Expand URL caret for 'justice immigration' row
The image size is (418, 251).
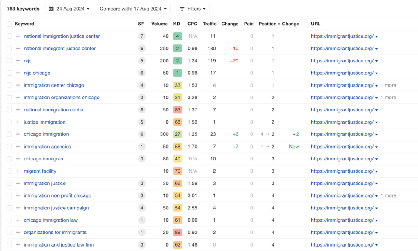[376, 122]
